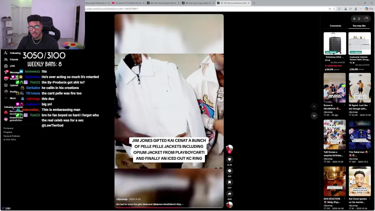Image resolution: width=375 pixels, height=211 pixels.
Task: Switch to Jim Jones On The Radar tab
Action: [x=128, y=3]
